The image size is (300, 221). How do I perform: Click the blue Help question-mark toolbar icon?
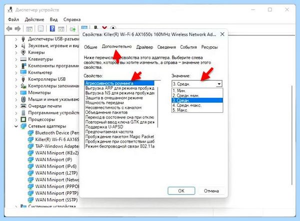pyautogui.click(x=52, y=29)
